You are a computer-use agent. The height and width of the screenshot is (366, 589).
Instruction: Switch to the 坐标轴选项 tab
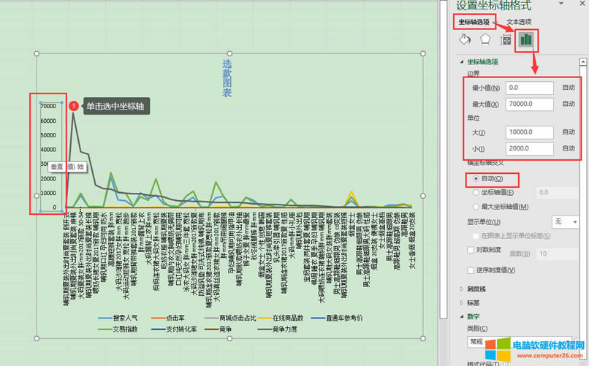pos(474,22)
